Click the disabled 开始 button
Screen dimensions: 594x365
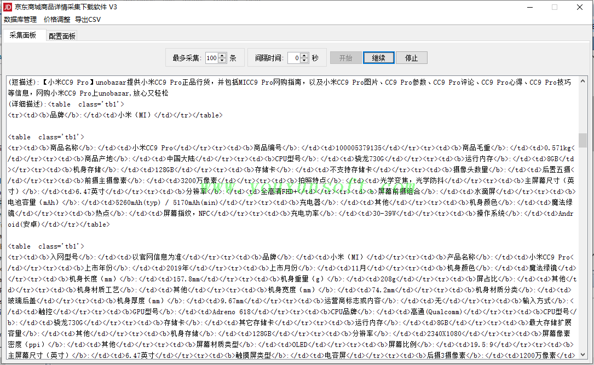pyautogui.click(x=345, y=58)
